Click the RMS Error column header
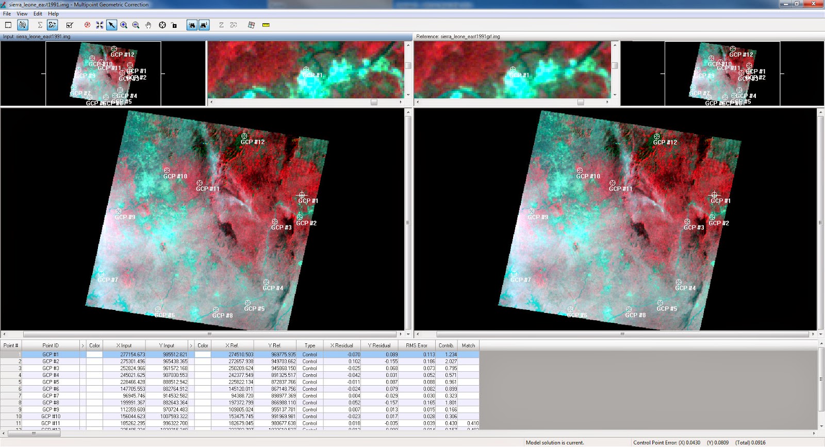Image resolution: width=825 pixels, height=447 pixels. tap(417, 345)
